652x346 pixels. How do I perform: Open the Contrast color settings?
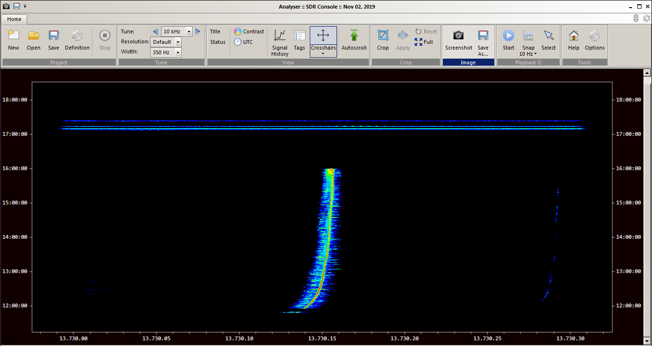click(249, 31)
